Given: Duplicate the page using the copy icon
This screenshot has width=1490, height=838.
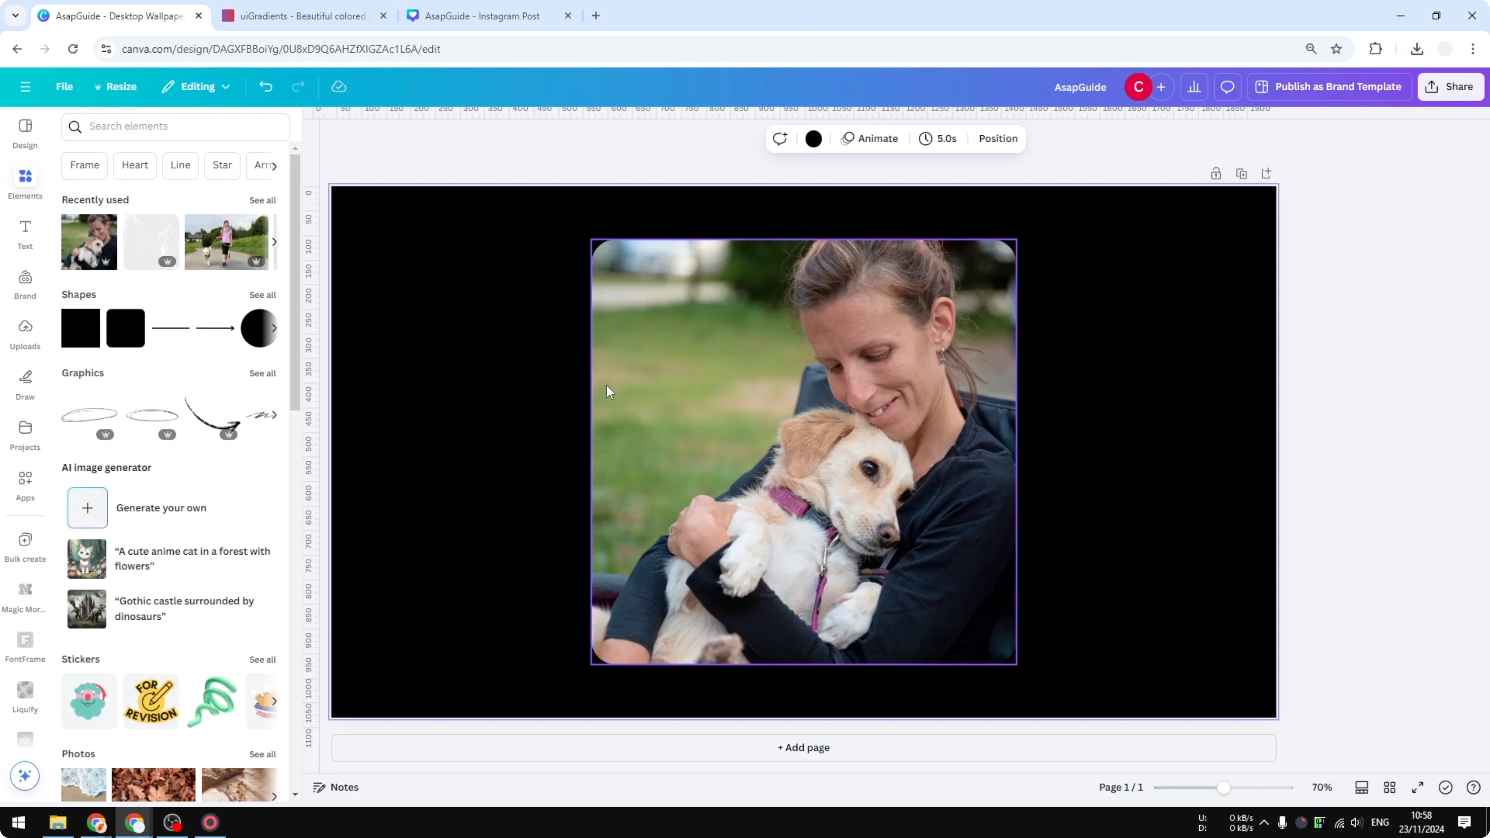Looking at the screenshot, I should [x=1241, y=173].
